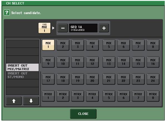Select the MIX 9 button
The width and height of the screenshot is (165, 121).
pos(48,62)
